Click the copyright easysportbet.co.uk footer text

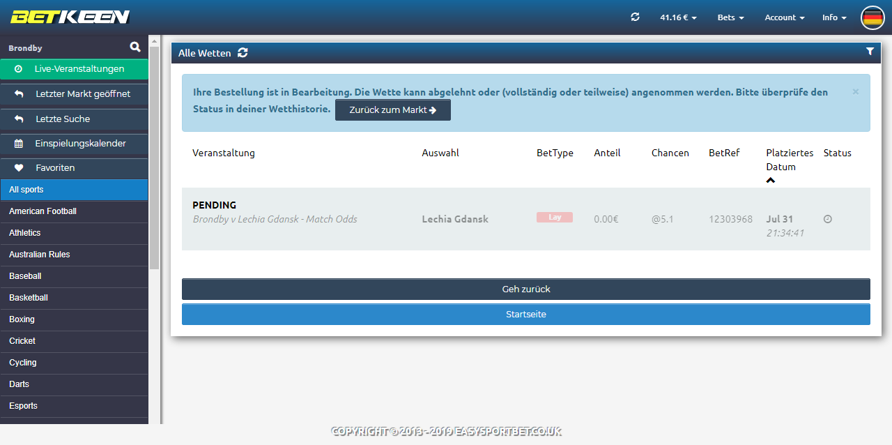[x=446, y=432]
